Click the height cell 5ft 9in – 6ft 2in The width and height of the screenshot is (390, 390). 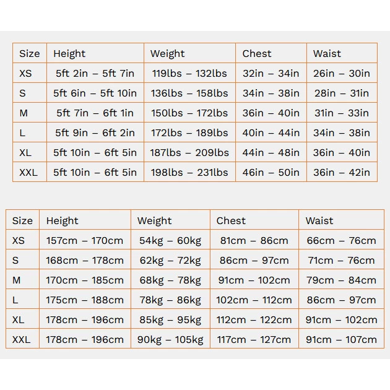95,132
